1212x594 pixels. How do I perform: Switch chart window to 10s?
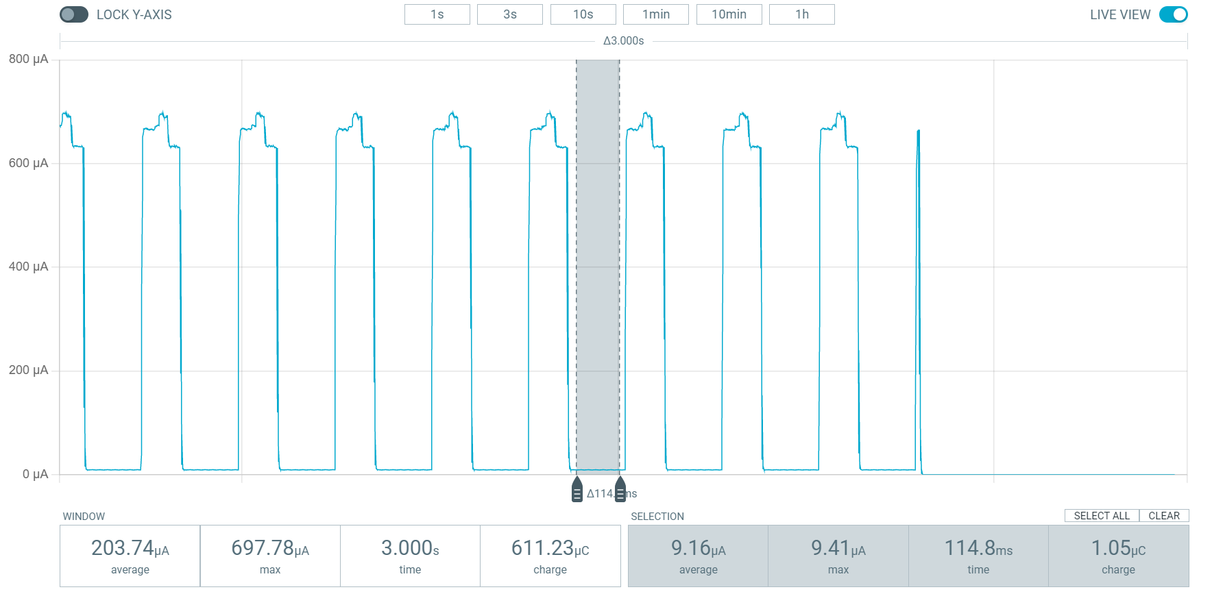click(583, 14)
